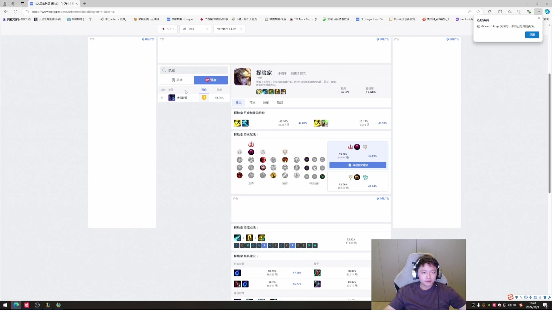The image size is (552, 310).
Task: Click Dark Harvest keystone rune icon
Action: coord(251,152)
